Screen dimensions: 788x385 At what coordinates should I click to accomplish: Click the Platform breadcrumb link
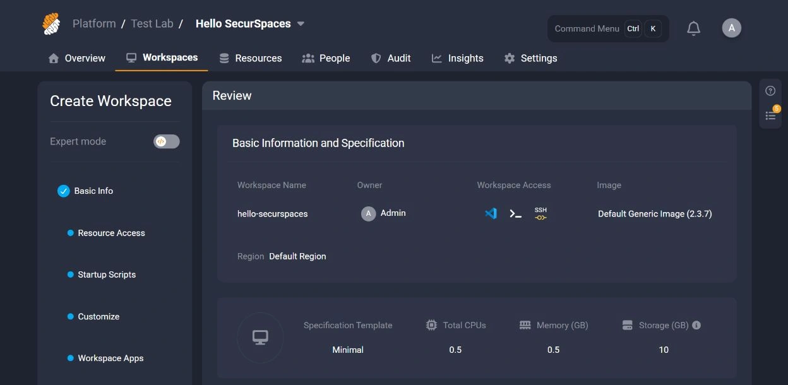pyautogui.click(x=94, y=23)
